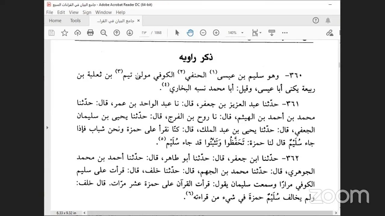
Task: Expand the left navigation pane arrow
Action: pyautogui.click(x=47, y=127)
